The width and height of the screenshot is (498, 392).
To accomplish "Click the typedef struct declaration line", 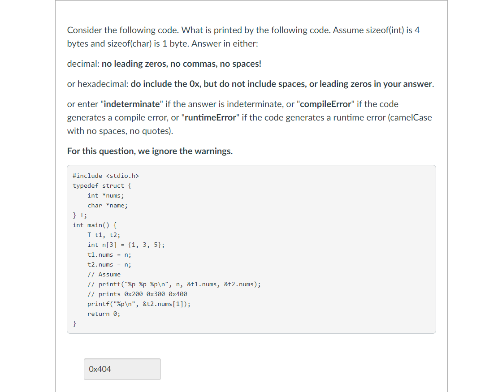I will click(x=101, y=185).
